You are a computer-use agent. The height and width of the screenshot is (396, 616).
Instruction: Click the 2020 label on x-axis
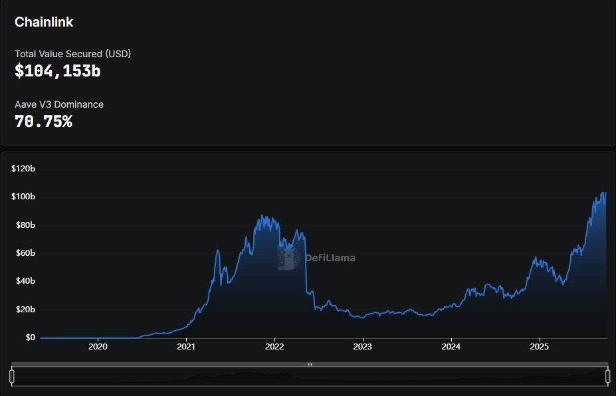click(x=98, y=347)
